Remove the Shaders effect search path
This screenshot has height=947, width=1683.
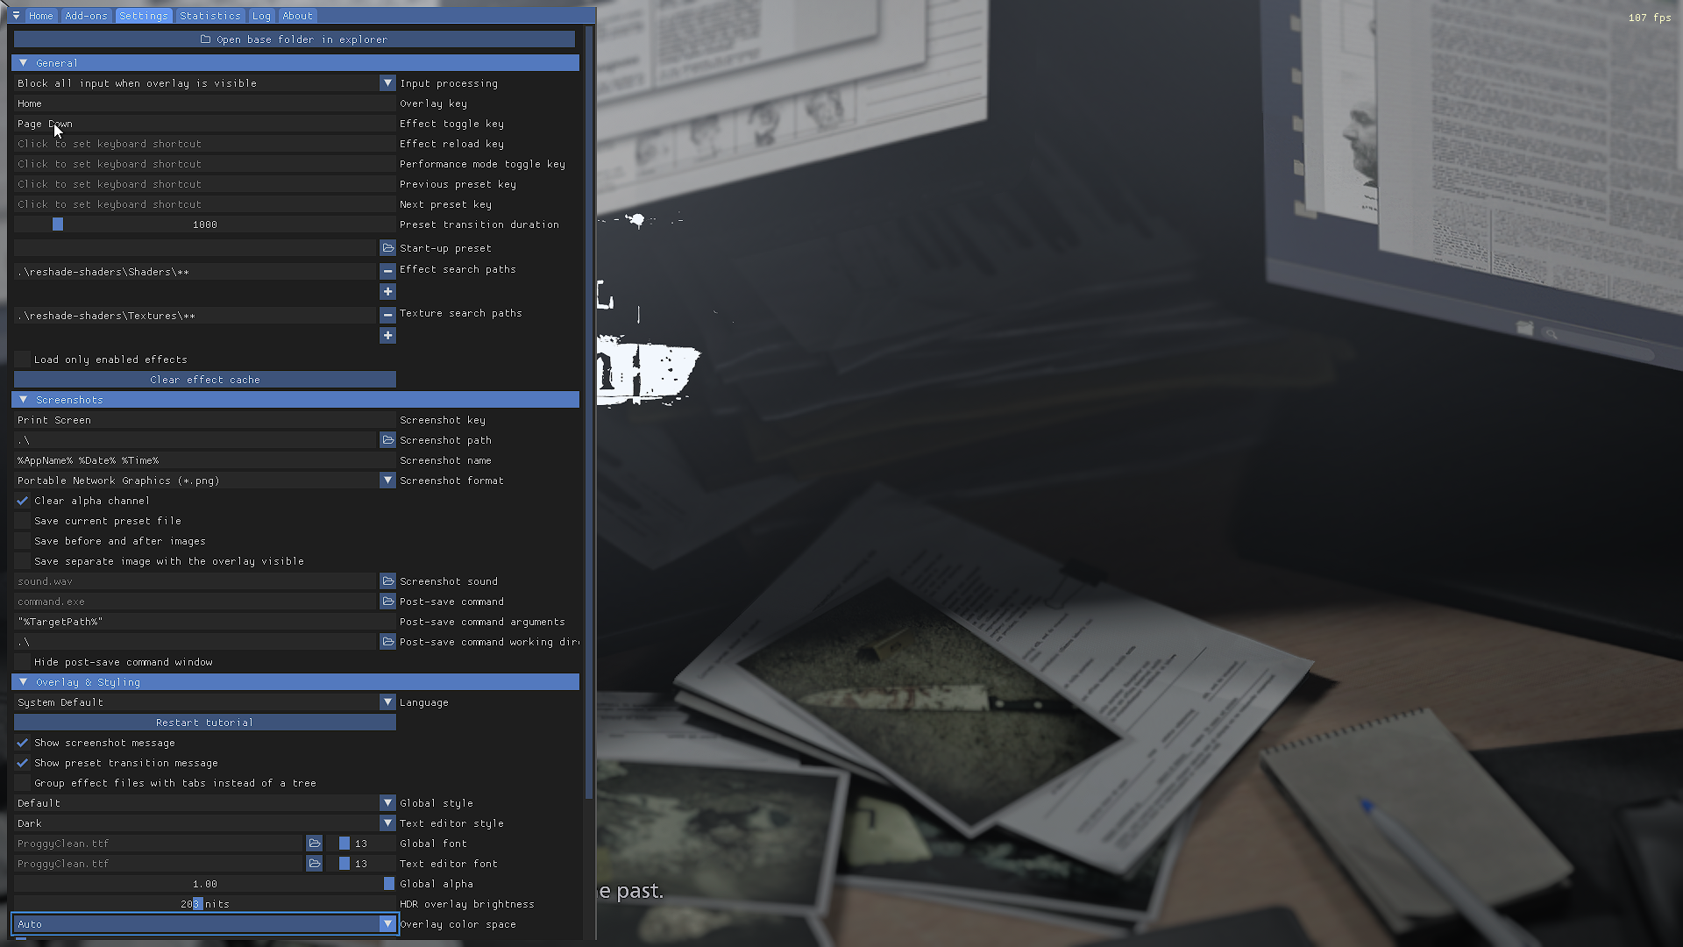click(x=387, y=271)
